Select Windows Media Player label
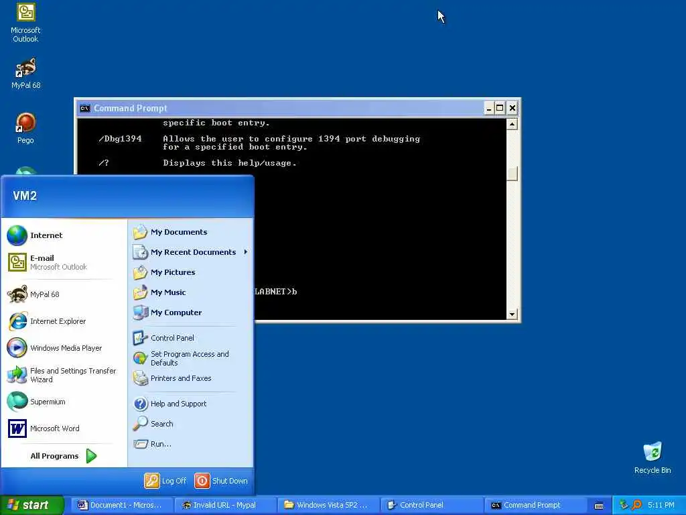The height and width of the screenshot is (515, 686). [66, 348]
